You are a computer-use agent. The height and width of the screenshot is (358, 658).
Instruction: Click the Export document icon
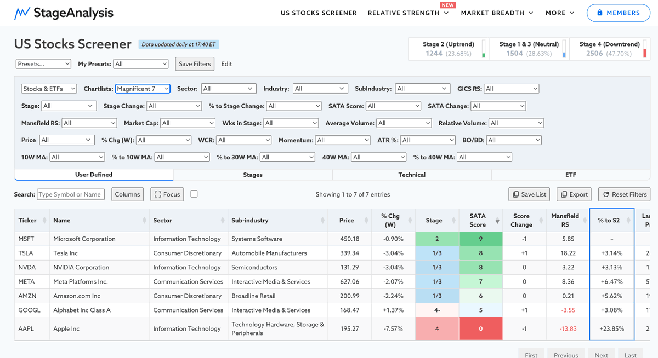coord(564,194)
